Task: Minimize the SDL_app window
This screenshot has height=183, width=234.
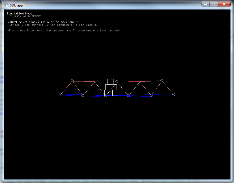Action: 206,4
